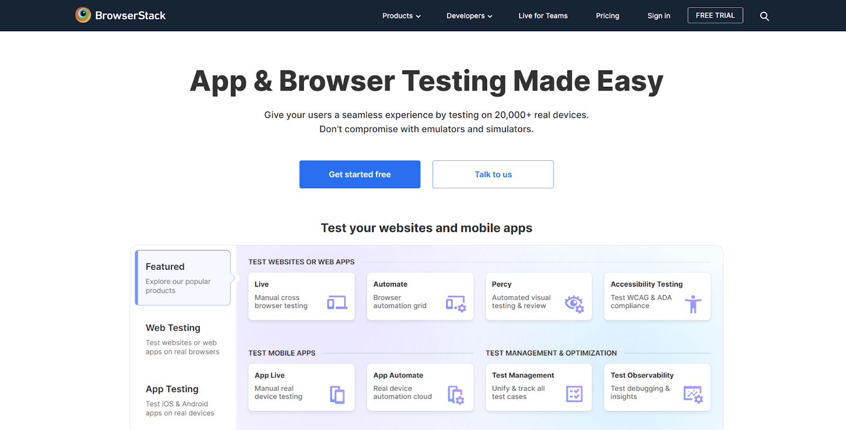Click 'App & Browser Testing Made Easy' headline

(x=426, y=81)
